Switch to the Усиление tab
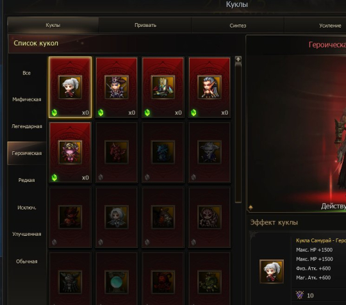This screenshot has height=305, width=346. point(330,26)
